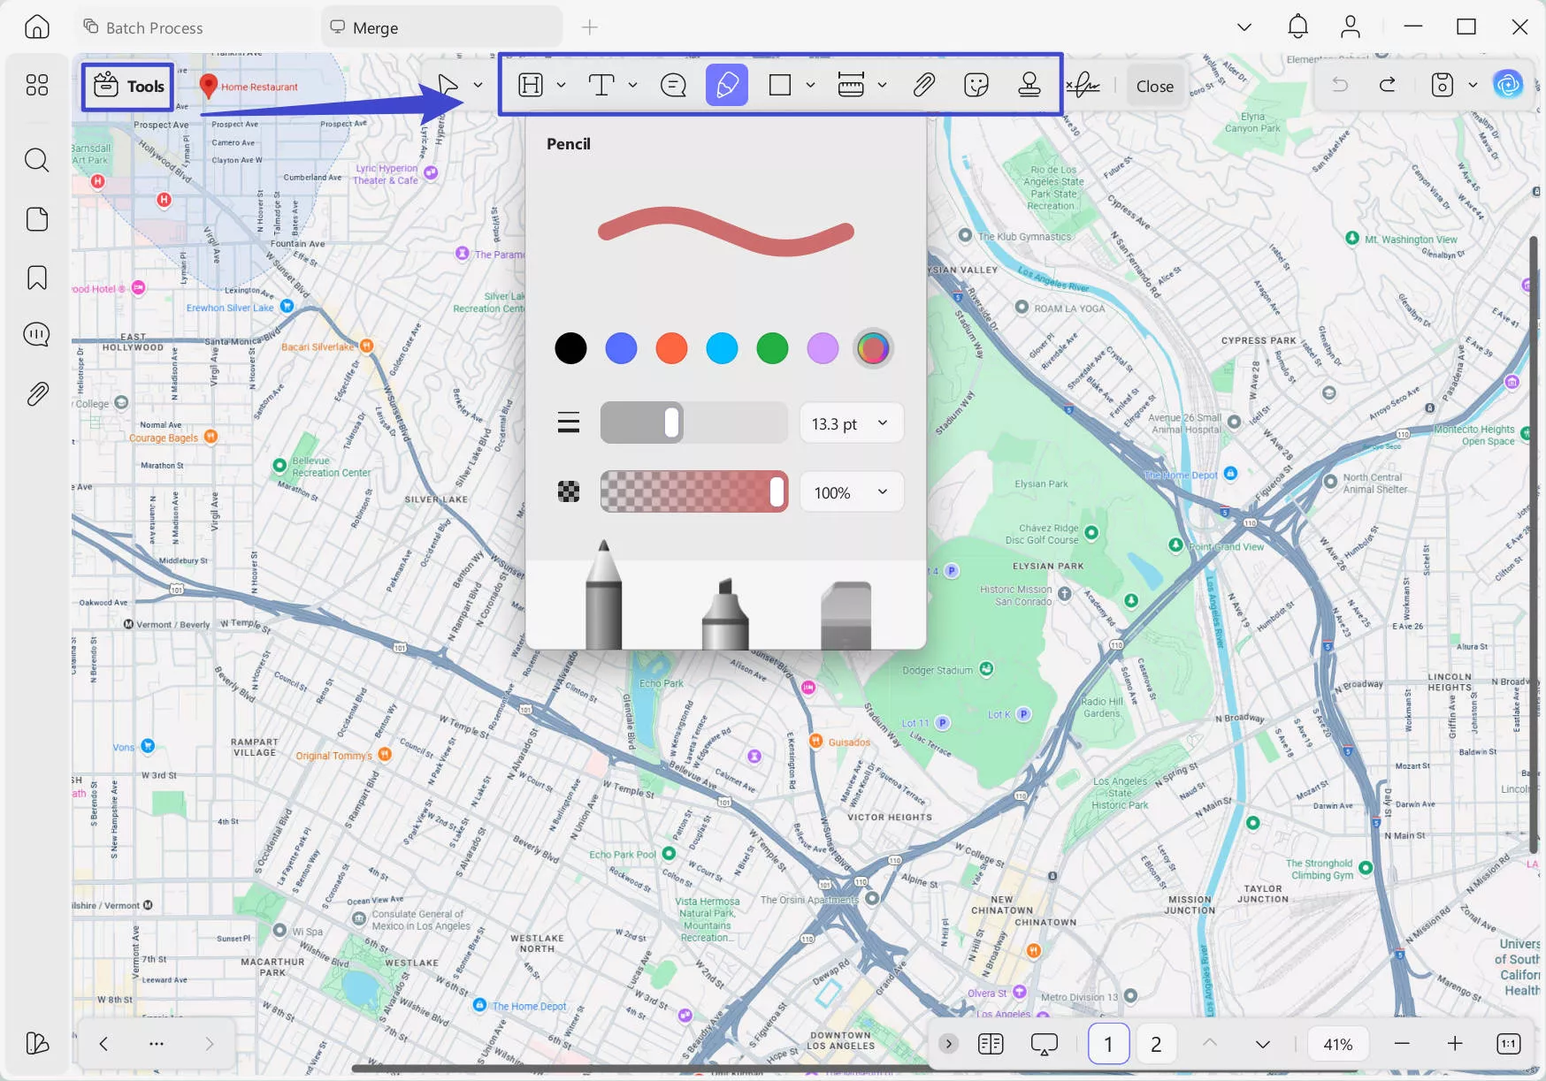Viewport: 1546px width, 1081px height.
Task: Open the 13.3 pt thickness dropdown
Action: (x=850, y=423)
